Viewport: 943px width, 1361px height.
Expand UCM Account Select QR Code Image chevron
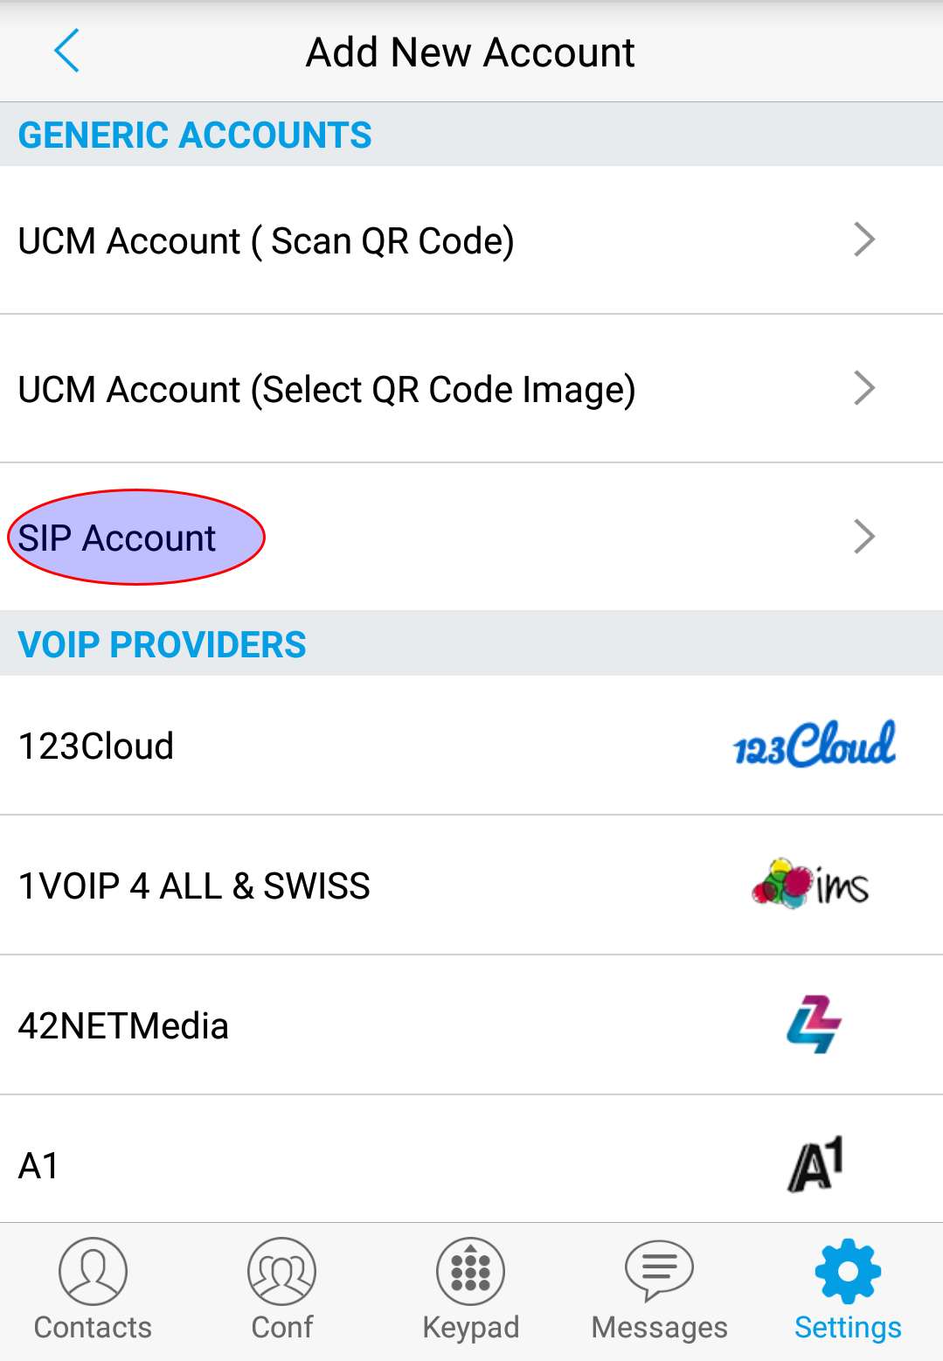point(863,388)
